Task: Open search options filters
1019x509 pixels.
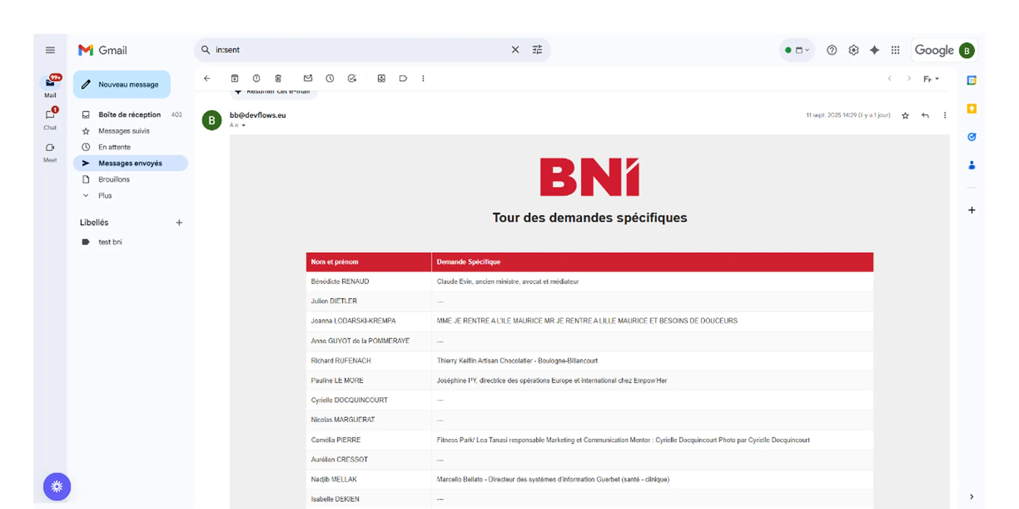Action: tap(537, 50)
